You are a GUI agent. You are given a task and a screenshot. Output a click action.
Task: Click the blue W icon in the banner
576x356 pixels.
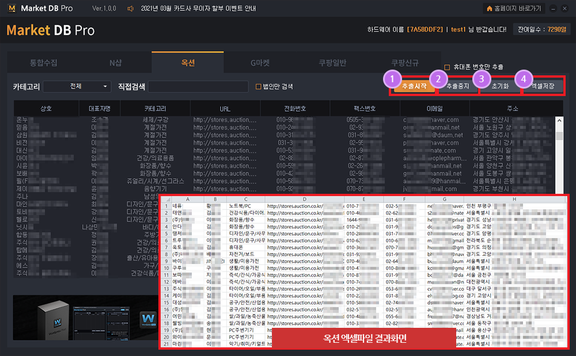(148, 317)
